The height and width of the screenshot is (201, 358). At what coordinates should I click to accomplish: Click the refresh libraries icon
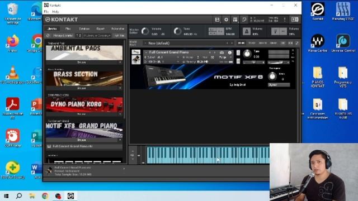pos(48,36)
